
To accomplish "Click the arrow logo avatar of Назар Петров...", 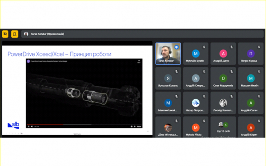I will pyautogui.click(x=196, y=103).
